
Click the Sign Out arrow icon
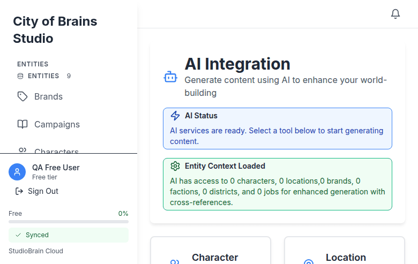[x=19, y=191]
